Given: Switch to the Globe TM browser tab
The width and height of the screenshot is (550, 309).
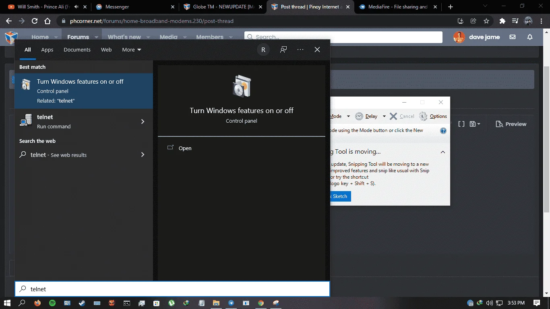Looking at the screenshot, I should pyautogui.click(x=222, y=7).
